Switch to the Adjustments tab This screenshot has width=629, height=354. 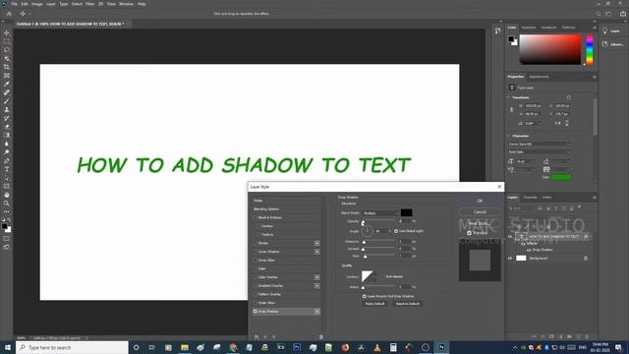pyautogui.click(x=539, y=77)
